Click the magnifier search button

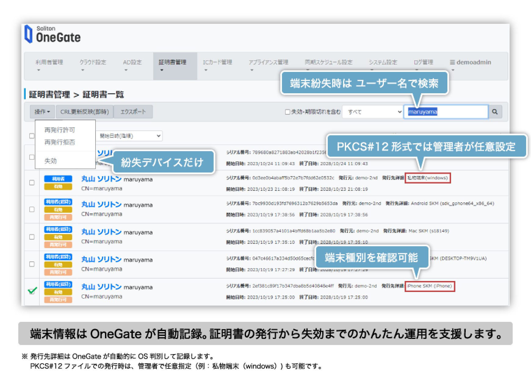click(x=495, y=112)
